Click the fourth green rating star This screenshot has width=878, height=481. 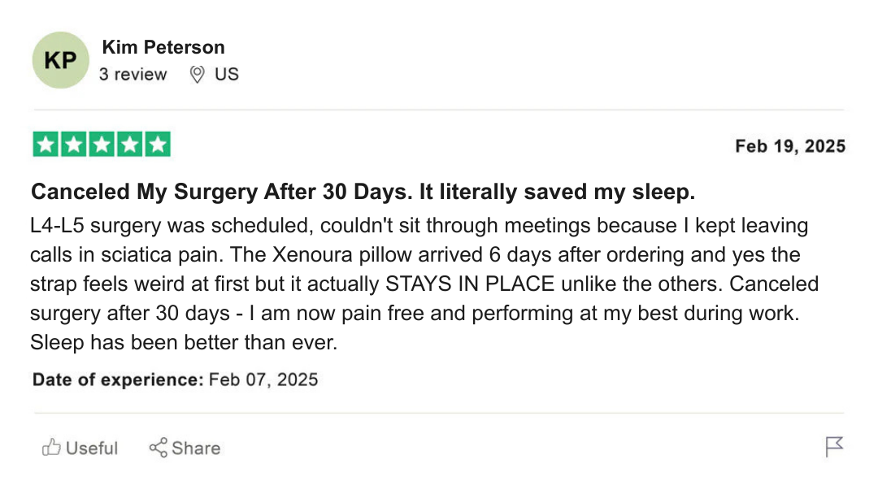129,145
